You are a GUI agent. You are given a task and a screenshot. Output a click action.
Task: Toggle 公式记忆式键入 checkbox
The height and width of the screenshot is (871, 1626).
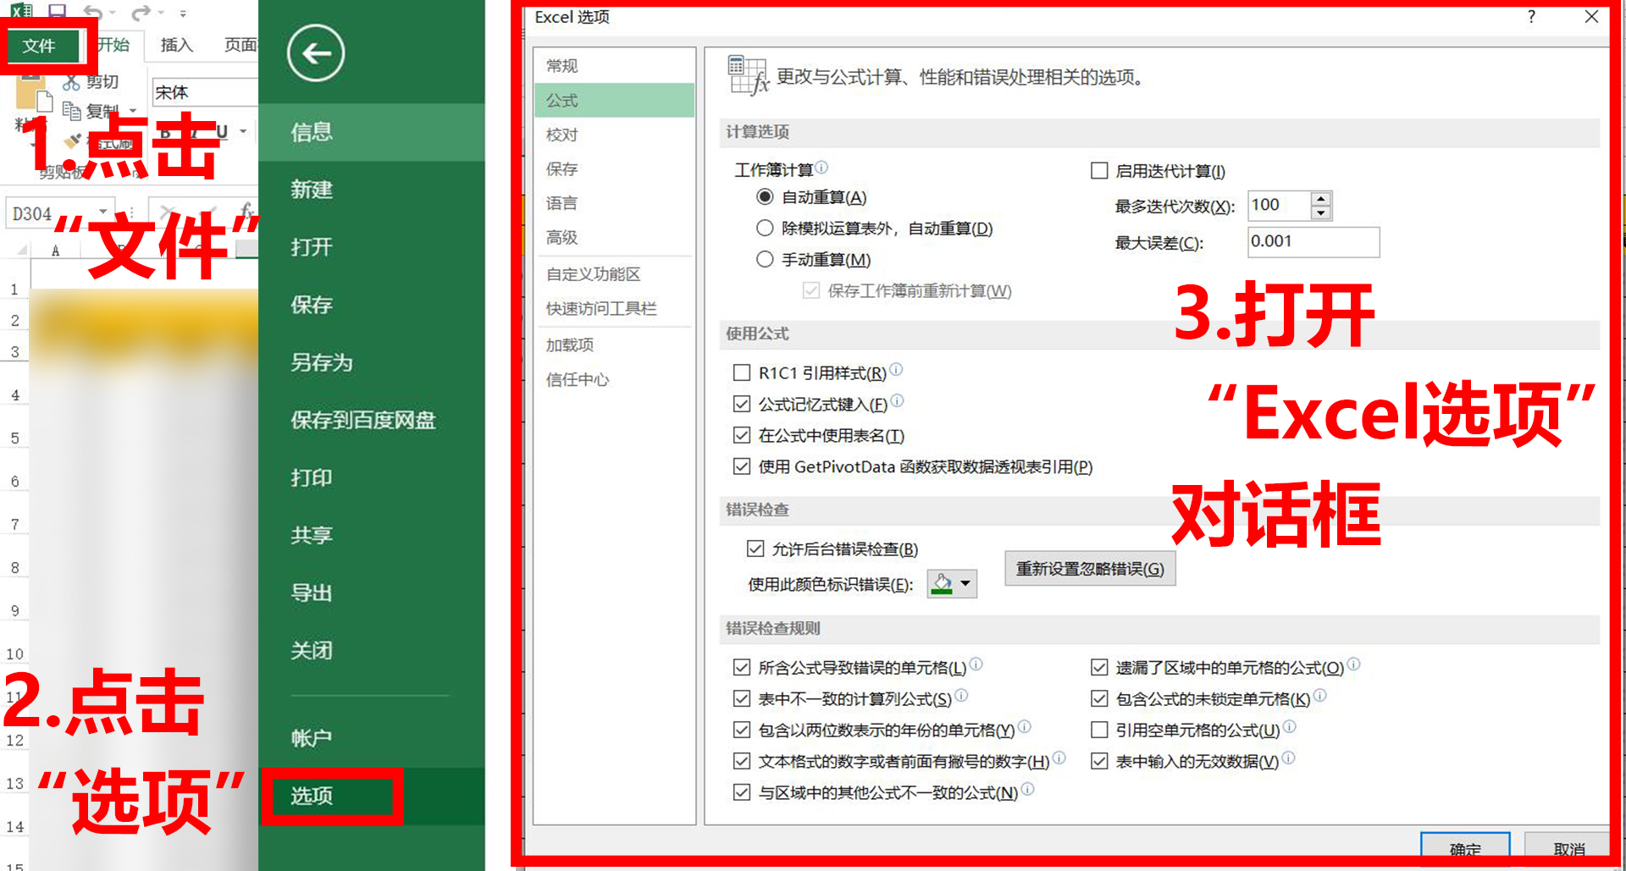(742, 404)
